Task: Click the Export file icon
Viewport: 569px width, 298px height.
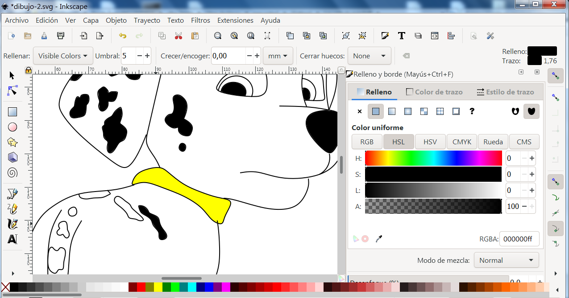Action: coord(100,36)
